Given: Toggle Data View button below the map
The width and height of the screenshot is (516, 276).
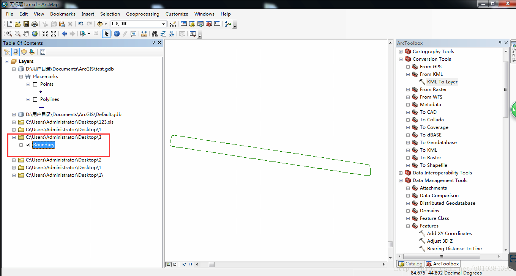Looking at the screenshot, I should coord(169,264).
